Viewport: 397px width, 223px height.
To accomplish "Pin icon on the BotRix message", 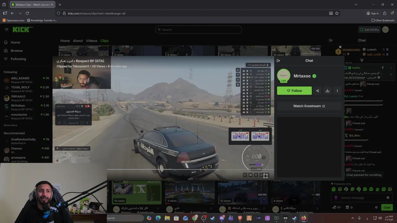I will [x=382, y=68].
